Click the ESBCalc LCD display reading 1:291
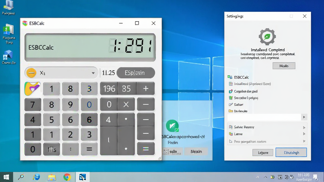 [x=90, y=47]
